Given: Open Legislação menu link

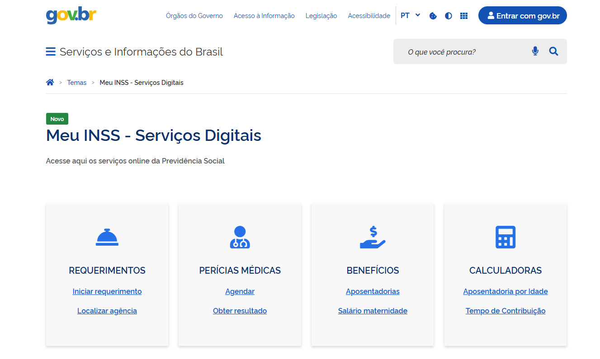Looking at the screenshot, I should click(321, 16).
